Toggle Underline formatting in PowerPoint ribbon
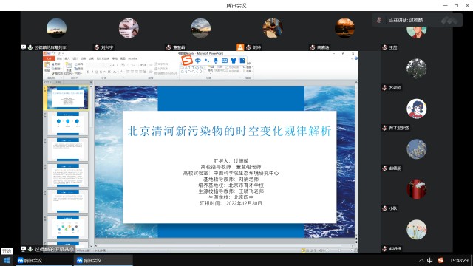The image size is (473, 266). click(97, 72)
